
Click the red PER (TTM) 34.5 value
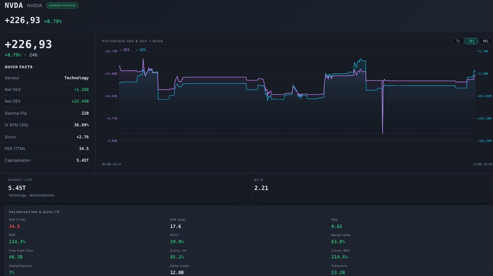pos(14,226)
